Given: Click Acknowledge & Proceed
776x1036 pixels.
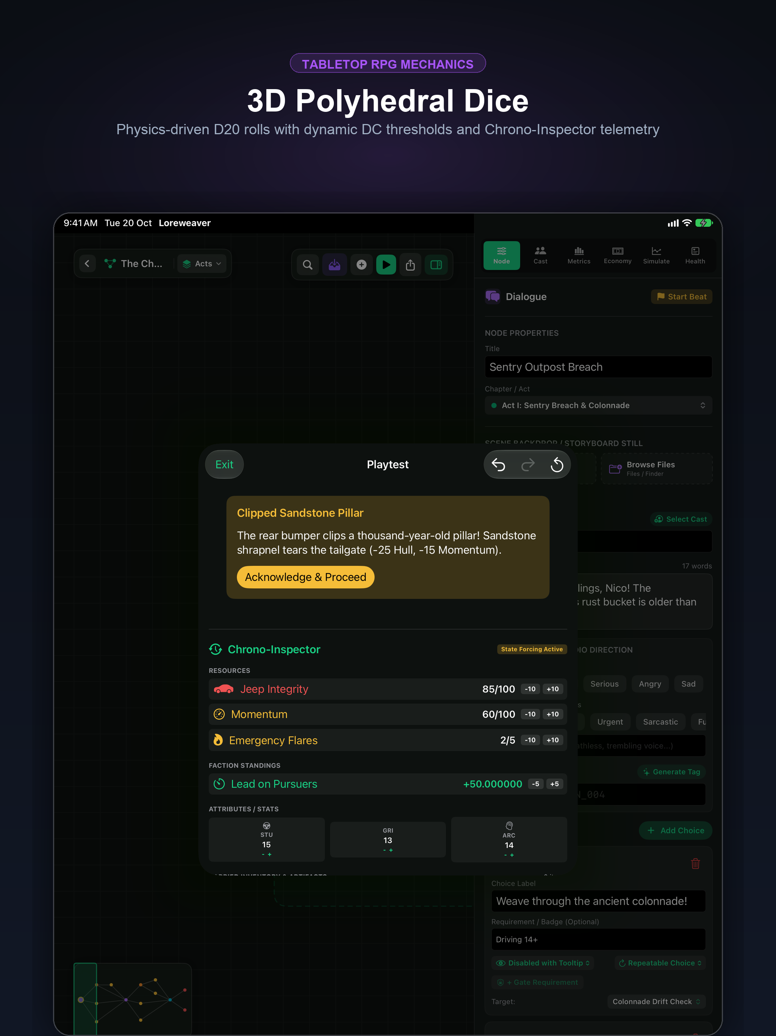Looking at the screenshot, I should click(306, 577).
